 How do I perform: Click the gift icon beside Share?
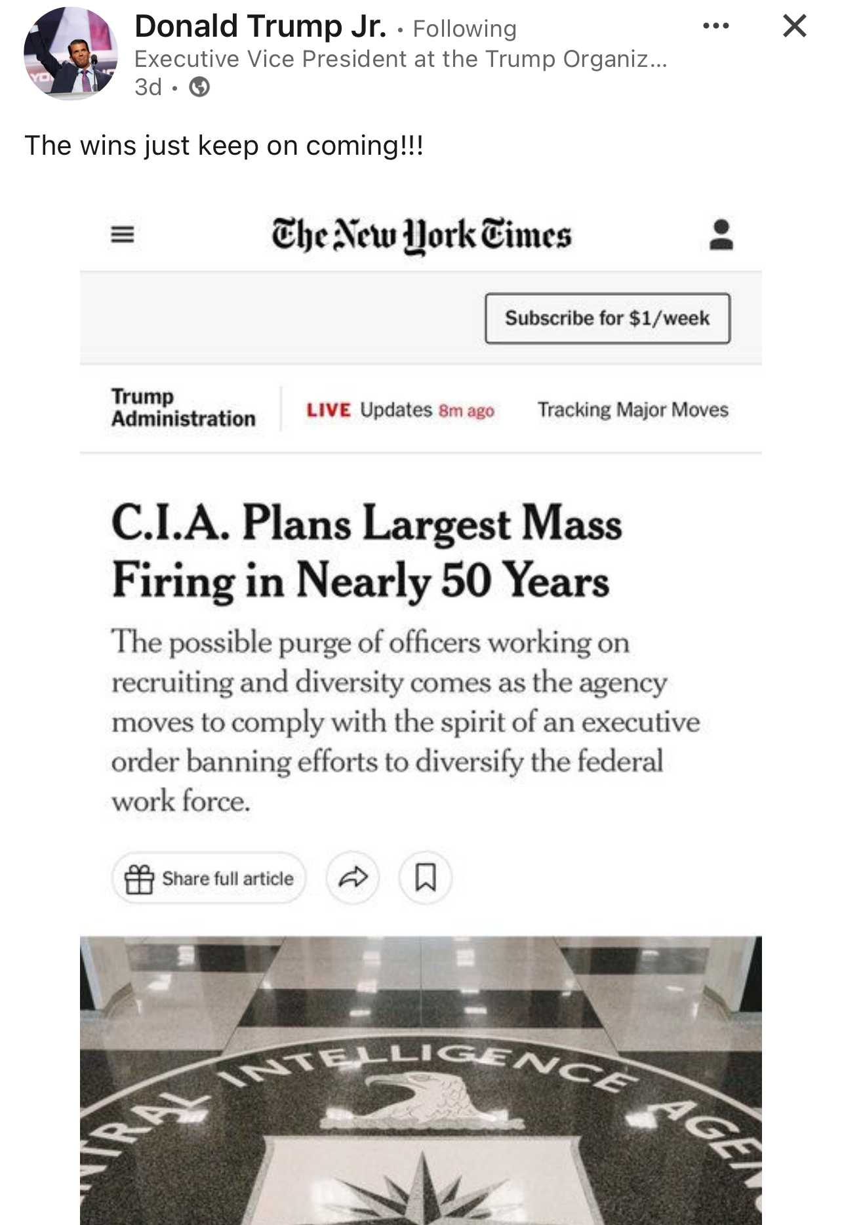[x=139, y=879]
